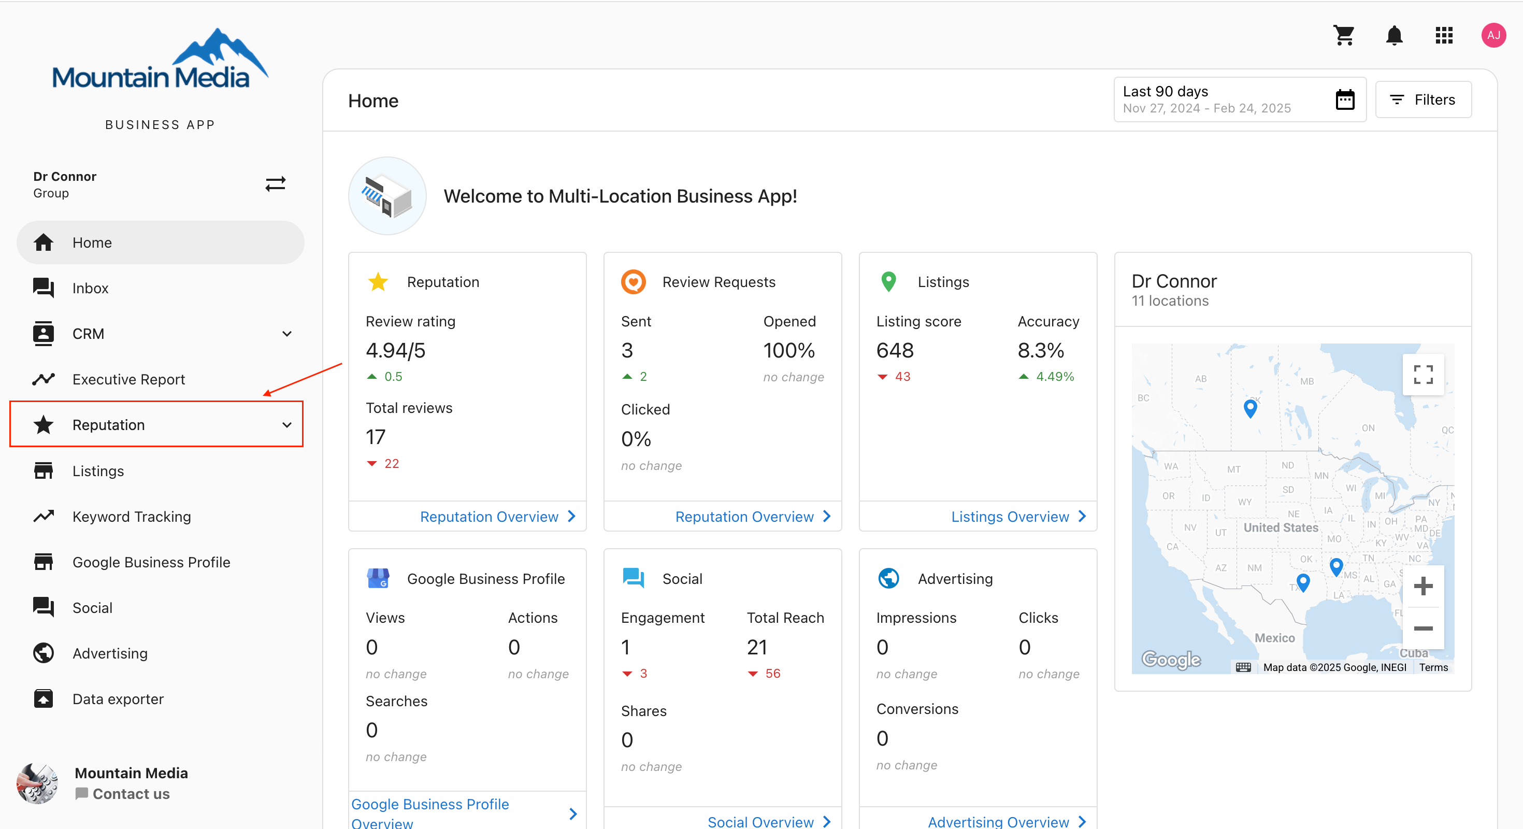Viewport: 1523px width, 829px height.
Task: Click the Total reviews value 17
Action: point(376,437)
